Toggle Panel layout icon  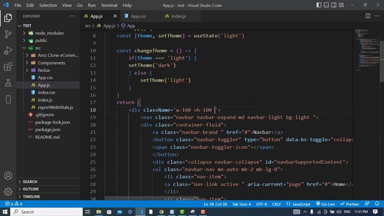(326, 5)
